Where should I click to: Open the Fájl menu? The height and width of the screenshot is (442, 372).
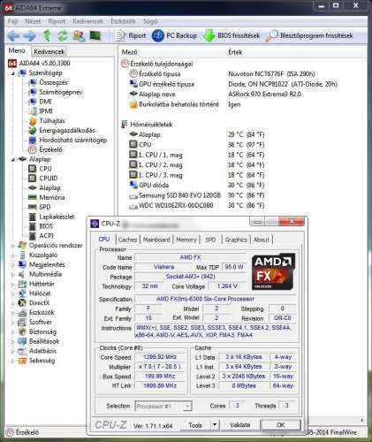(13, 21)
